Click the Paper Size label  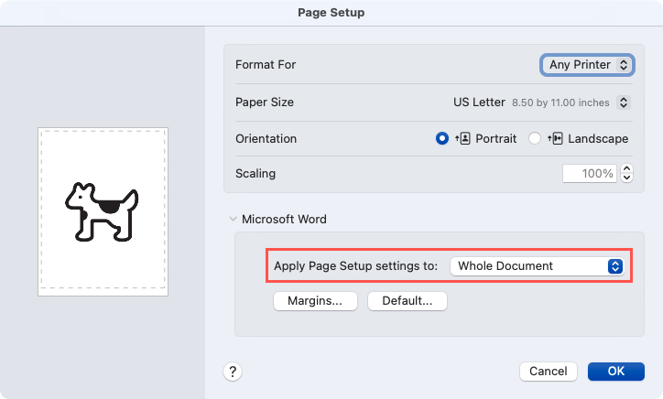(x=265, y=102)
